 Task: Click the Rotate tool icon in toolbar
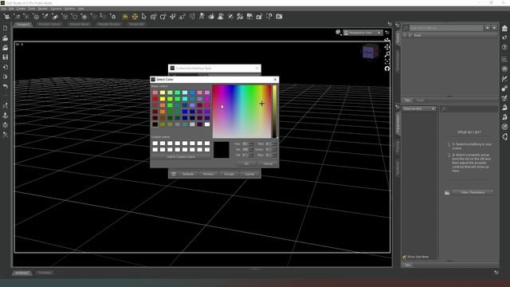[163, 16]
